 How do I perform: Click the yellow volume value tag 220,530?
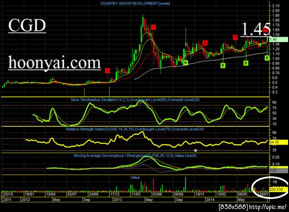(x=279, y=189)
